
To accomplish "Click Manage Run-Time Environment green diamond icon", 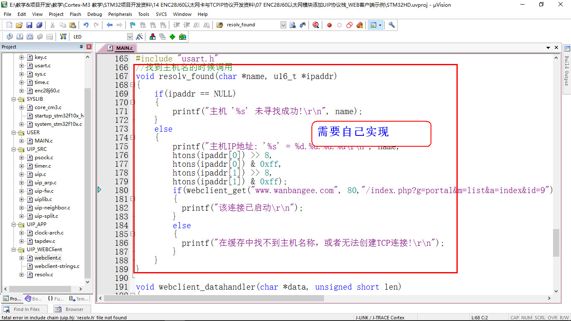I will click(x=172, y=37).
